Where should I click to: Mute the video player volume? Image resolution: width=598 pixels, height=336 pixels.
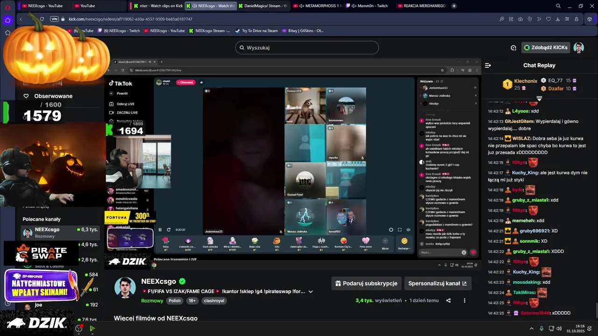coord(408,230)
